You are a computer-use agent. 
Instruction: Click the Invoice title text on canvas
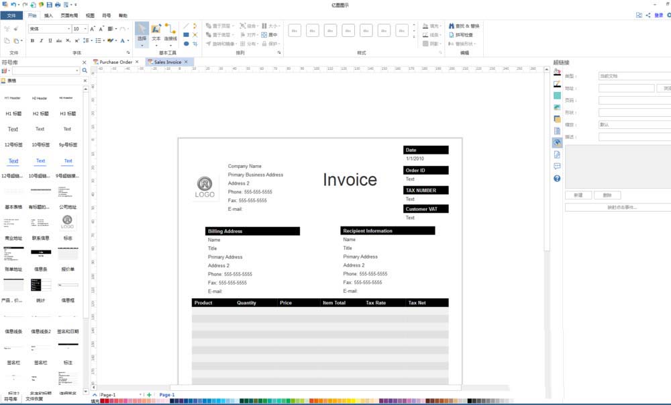[350, 180]
